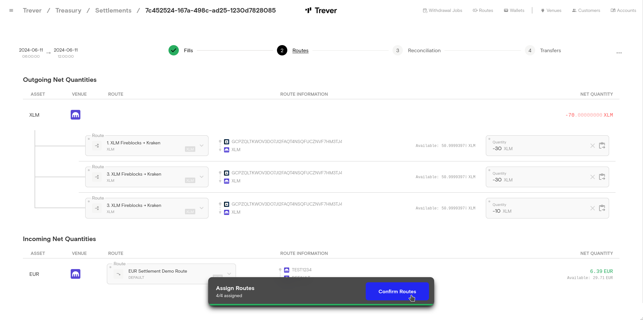Click the completed Fills step checkmark
Viewport: 643px width, 320px height.
pyautogui.click(x=174, y=50)
